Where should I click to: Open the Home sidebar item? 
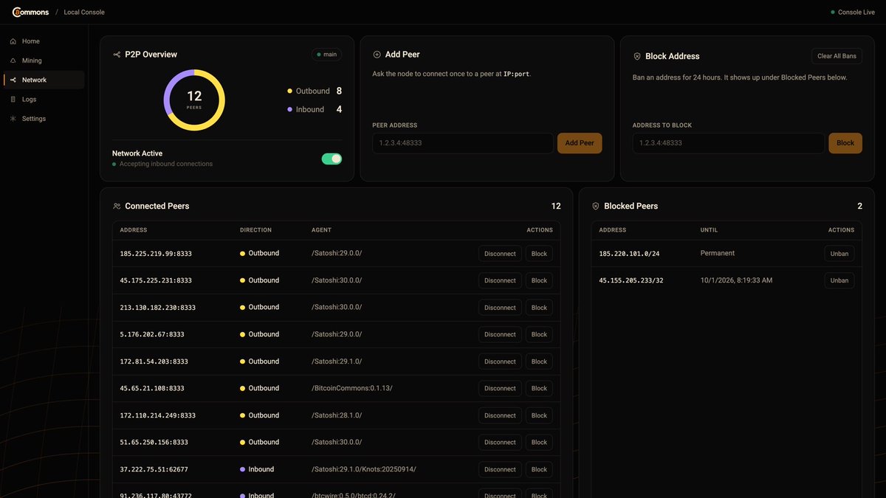[44, 41]
